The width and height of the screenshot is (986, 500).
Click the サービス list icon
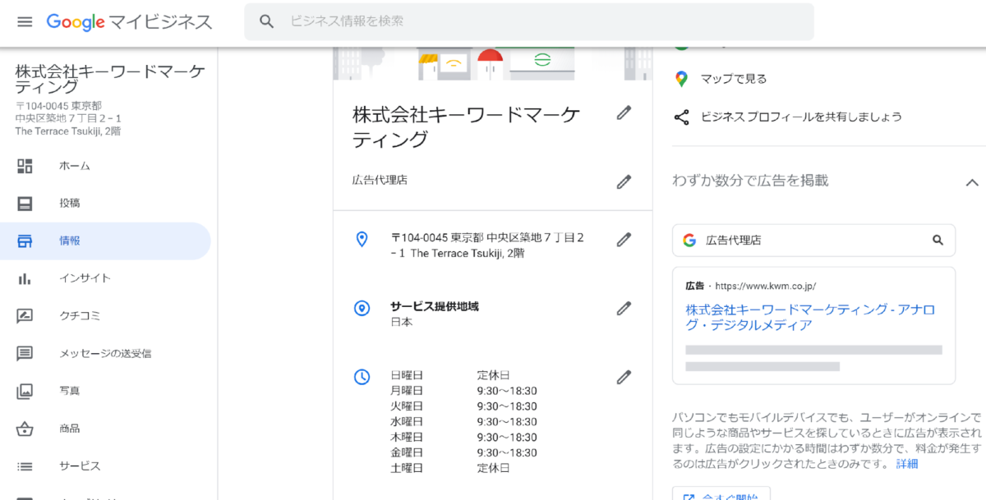pyautogui.click(x=25, y=466)
